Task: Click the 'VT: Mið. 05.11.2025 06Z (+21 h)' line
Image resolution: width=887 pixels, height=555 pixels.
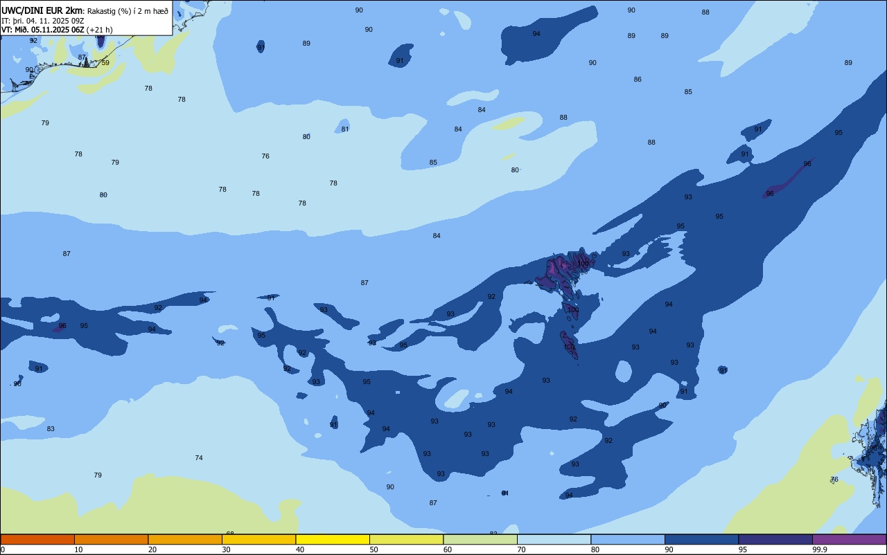Action: (57, 30)
